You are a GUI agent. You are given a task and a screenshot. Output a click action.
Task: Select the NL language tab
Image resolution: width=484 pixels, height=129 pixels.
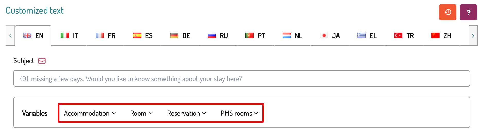pos(292,36)
